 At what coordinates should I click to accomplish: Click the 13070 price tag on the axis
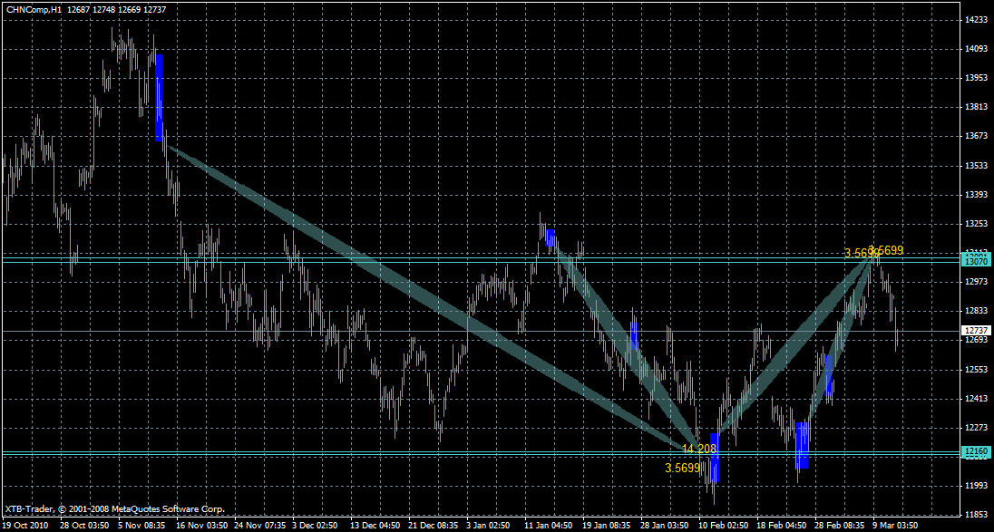(x=975, y=261)
